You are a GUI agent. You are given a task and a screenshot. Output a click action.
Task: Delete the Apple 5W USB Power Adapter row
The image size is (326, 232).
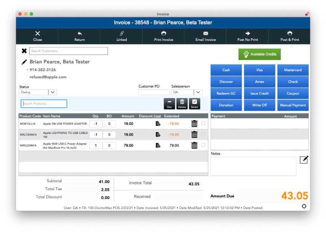pyautogui.click(x=194, y=124)
